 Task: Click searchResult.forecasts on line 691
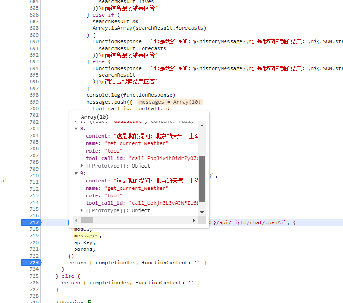(132, 48)
